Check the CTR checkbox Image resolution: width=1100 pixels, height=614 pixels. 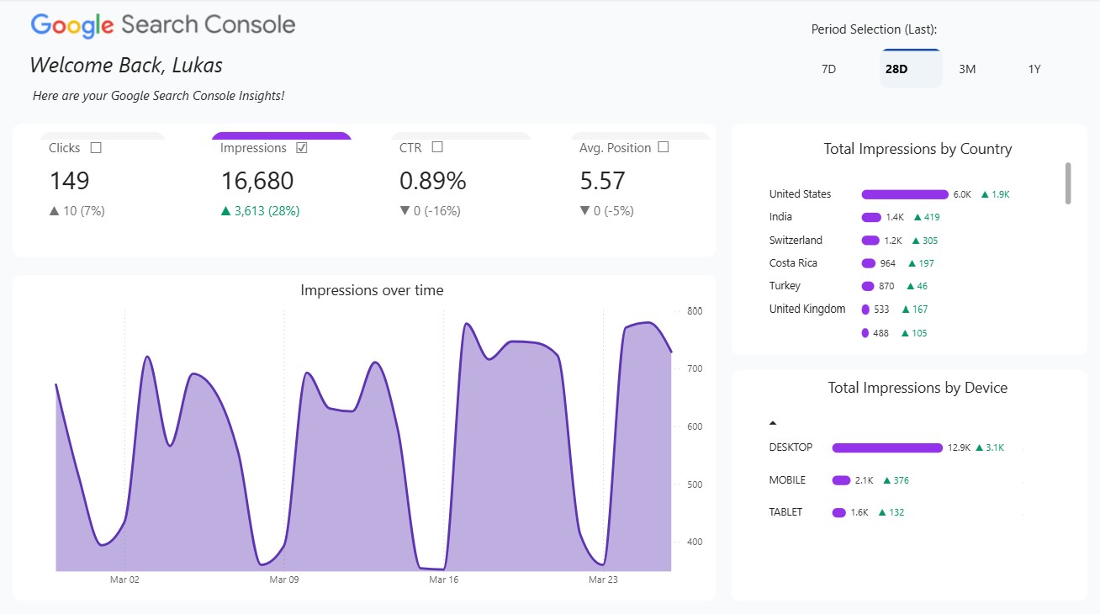(x=436, y=147)
